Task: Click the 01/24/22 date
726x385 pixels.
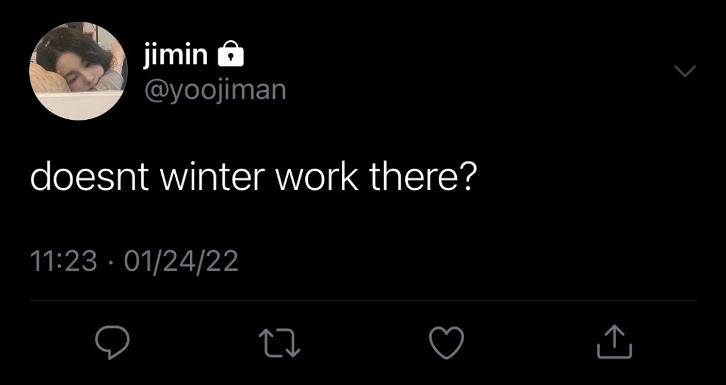Action: tap(181, 261)
